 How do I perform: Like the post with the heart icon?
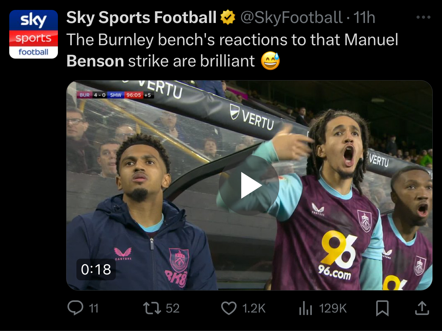tap(229, 308)
